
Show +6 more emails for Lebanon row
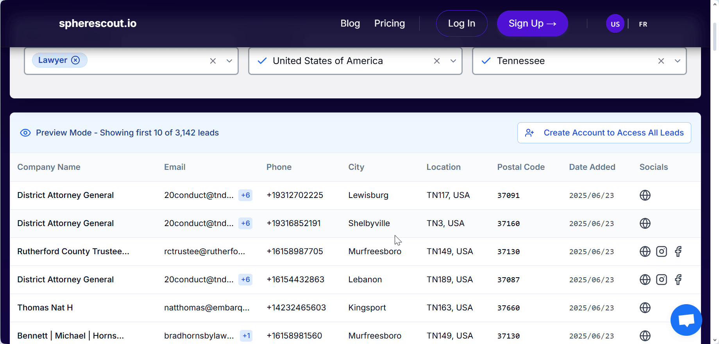[x=245, y=280]
